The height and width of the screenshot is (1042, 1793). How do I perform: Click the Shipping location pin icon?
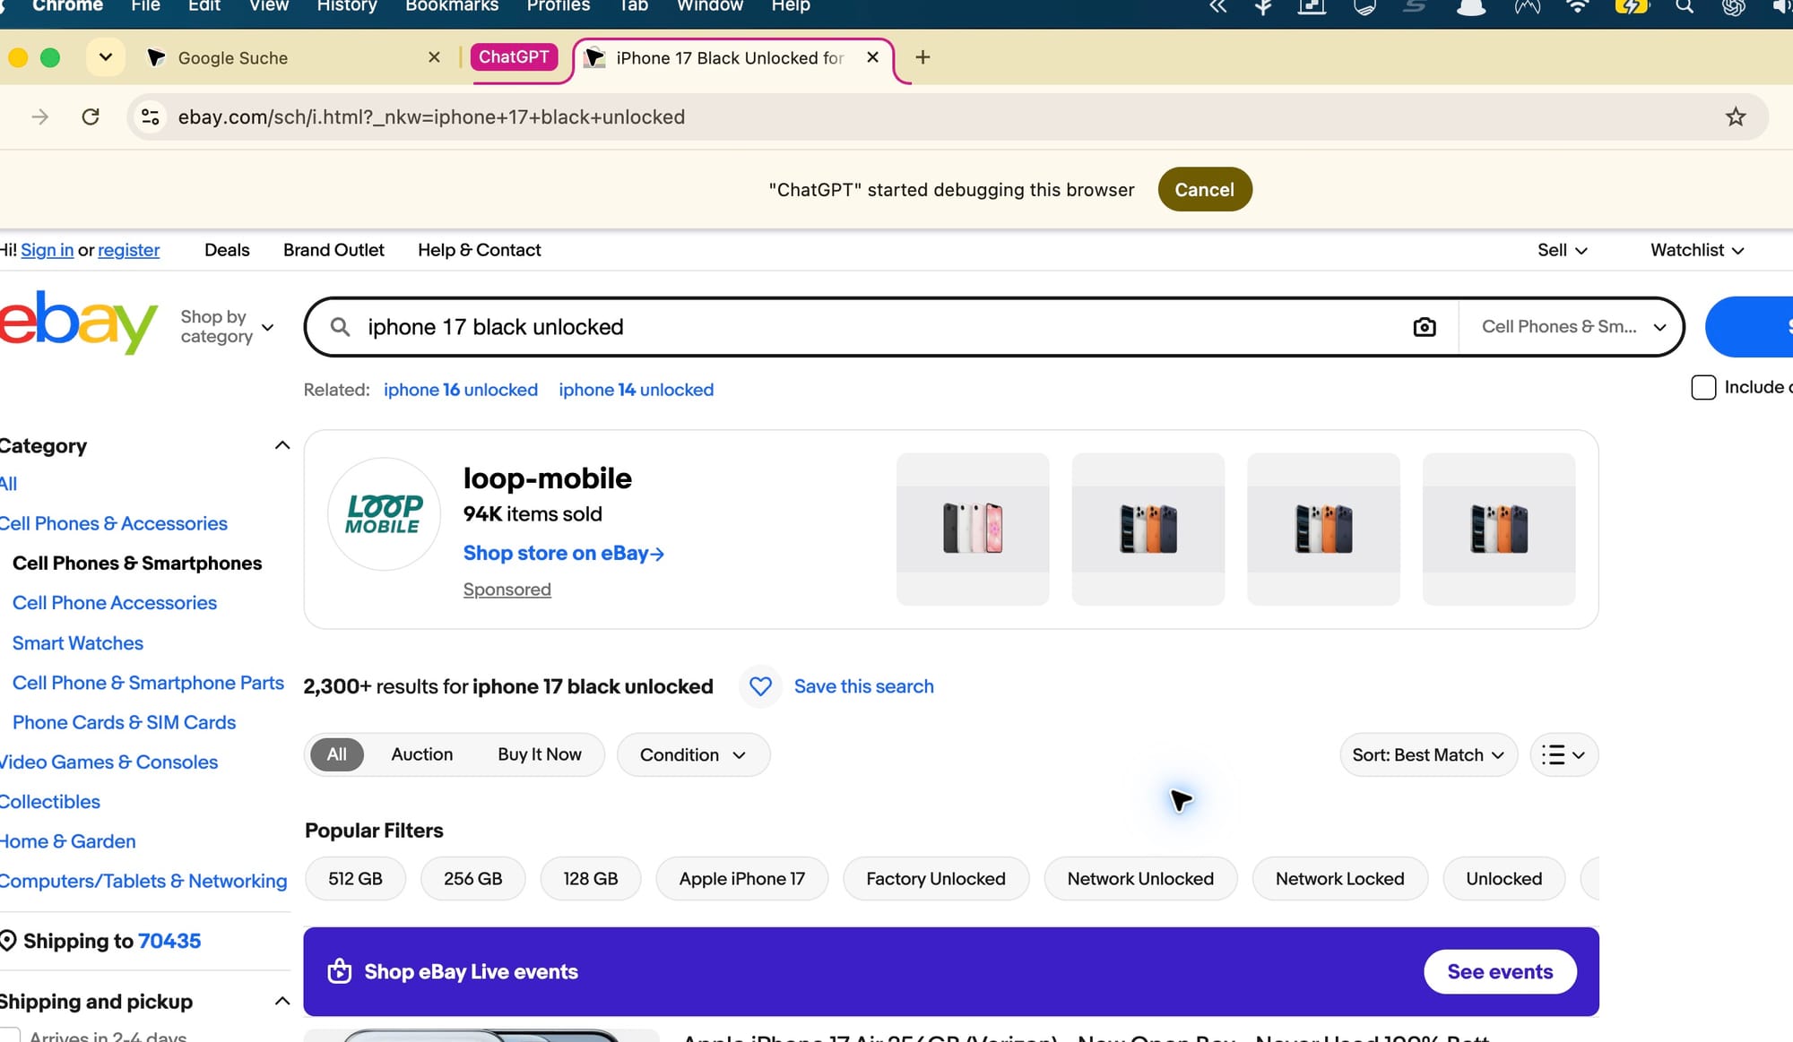8,941
